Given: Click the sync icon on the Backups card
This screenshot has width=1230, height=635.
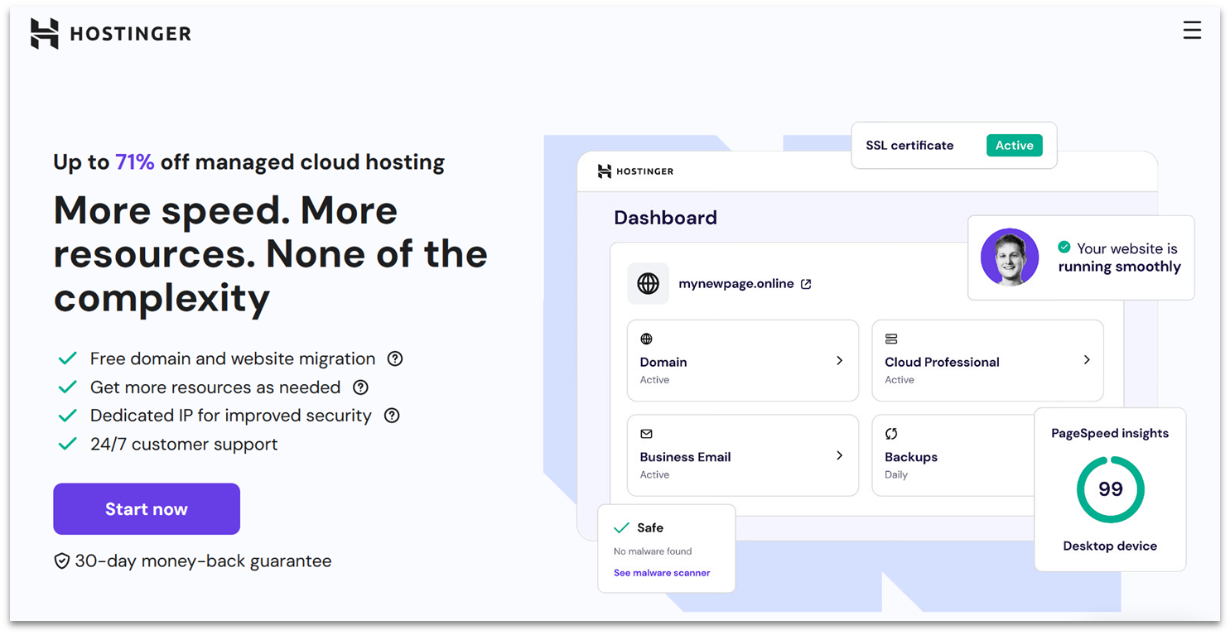Looking at the screenshot, I should (x=890, y=433).
